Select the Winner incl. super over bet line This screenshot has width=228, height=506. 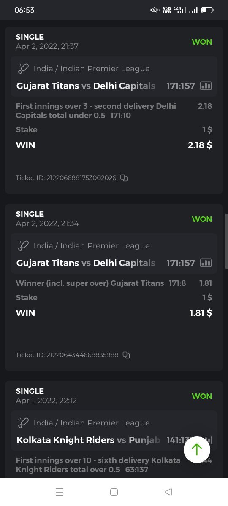click(x=114, y=283)
